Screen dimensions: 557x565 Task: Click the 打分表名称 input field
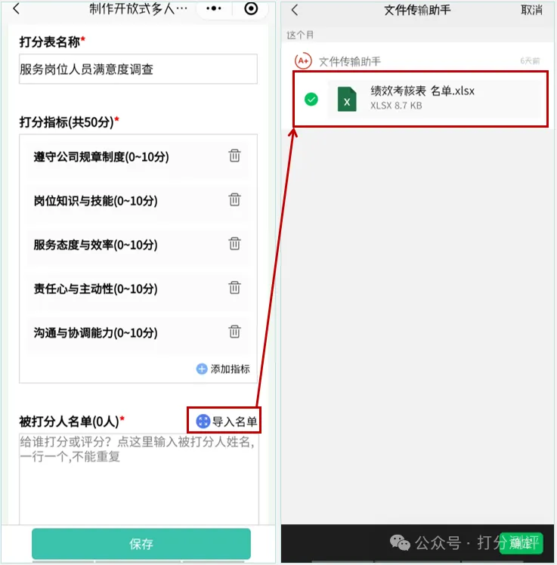[x=138, y=69]
